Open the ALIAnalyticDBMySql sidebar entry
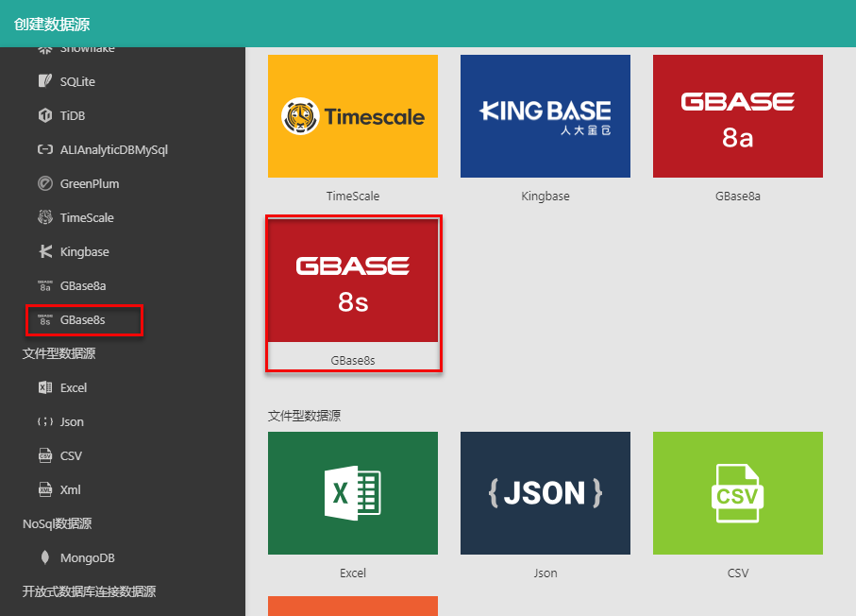The width and height of the screenshot is (856, 616). (113, 149)
